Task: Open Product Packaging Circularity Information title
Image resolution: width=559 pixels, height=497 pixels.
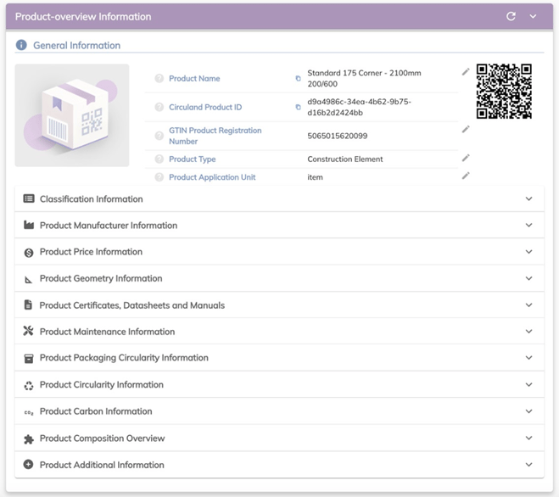Action: tap(124, 358)
